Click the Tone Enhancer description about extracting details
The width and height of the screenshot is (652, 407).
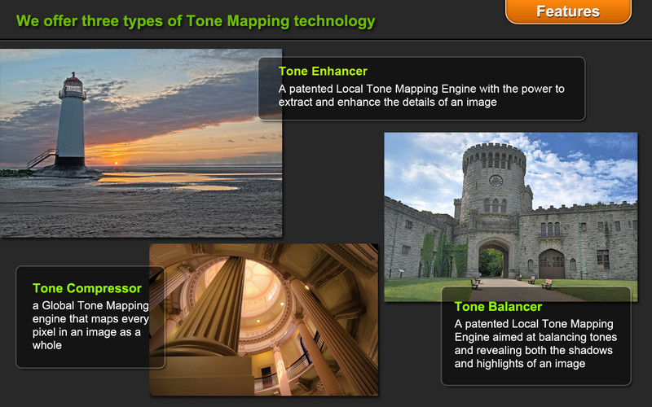(421, 95)
